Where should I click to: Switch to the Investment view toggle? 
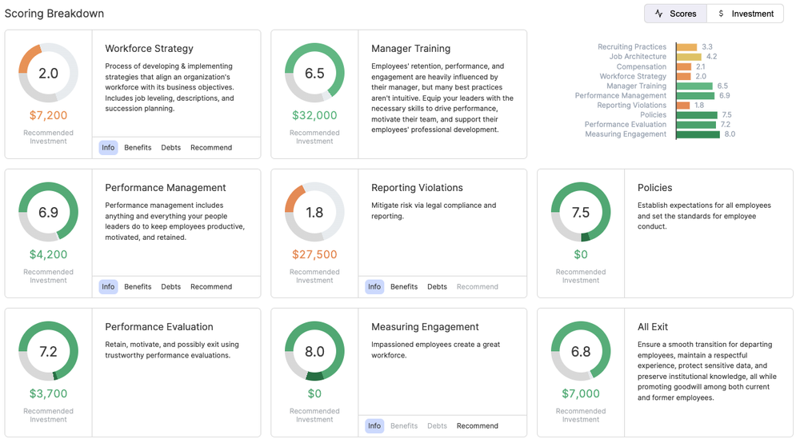745,14
